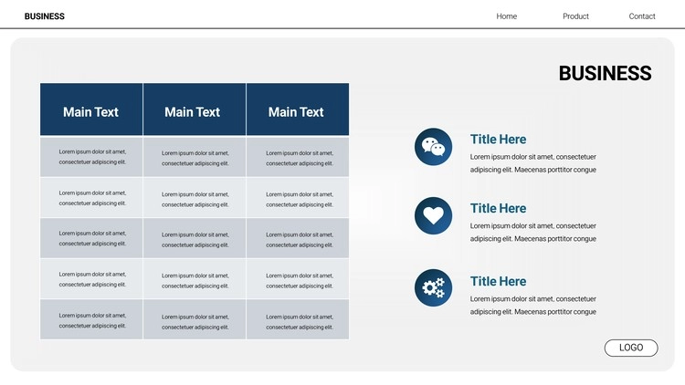Select the description text beside the gears icon
The height and width of the screenshot is (385, 685).
pyautogui.click(x=533, y=305)
